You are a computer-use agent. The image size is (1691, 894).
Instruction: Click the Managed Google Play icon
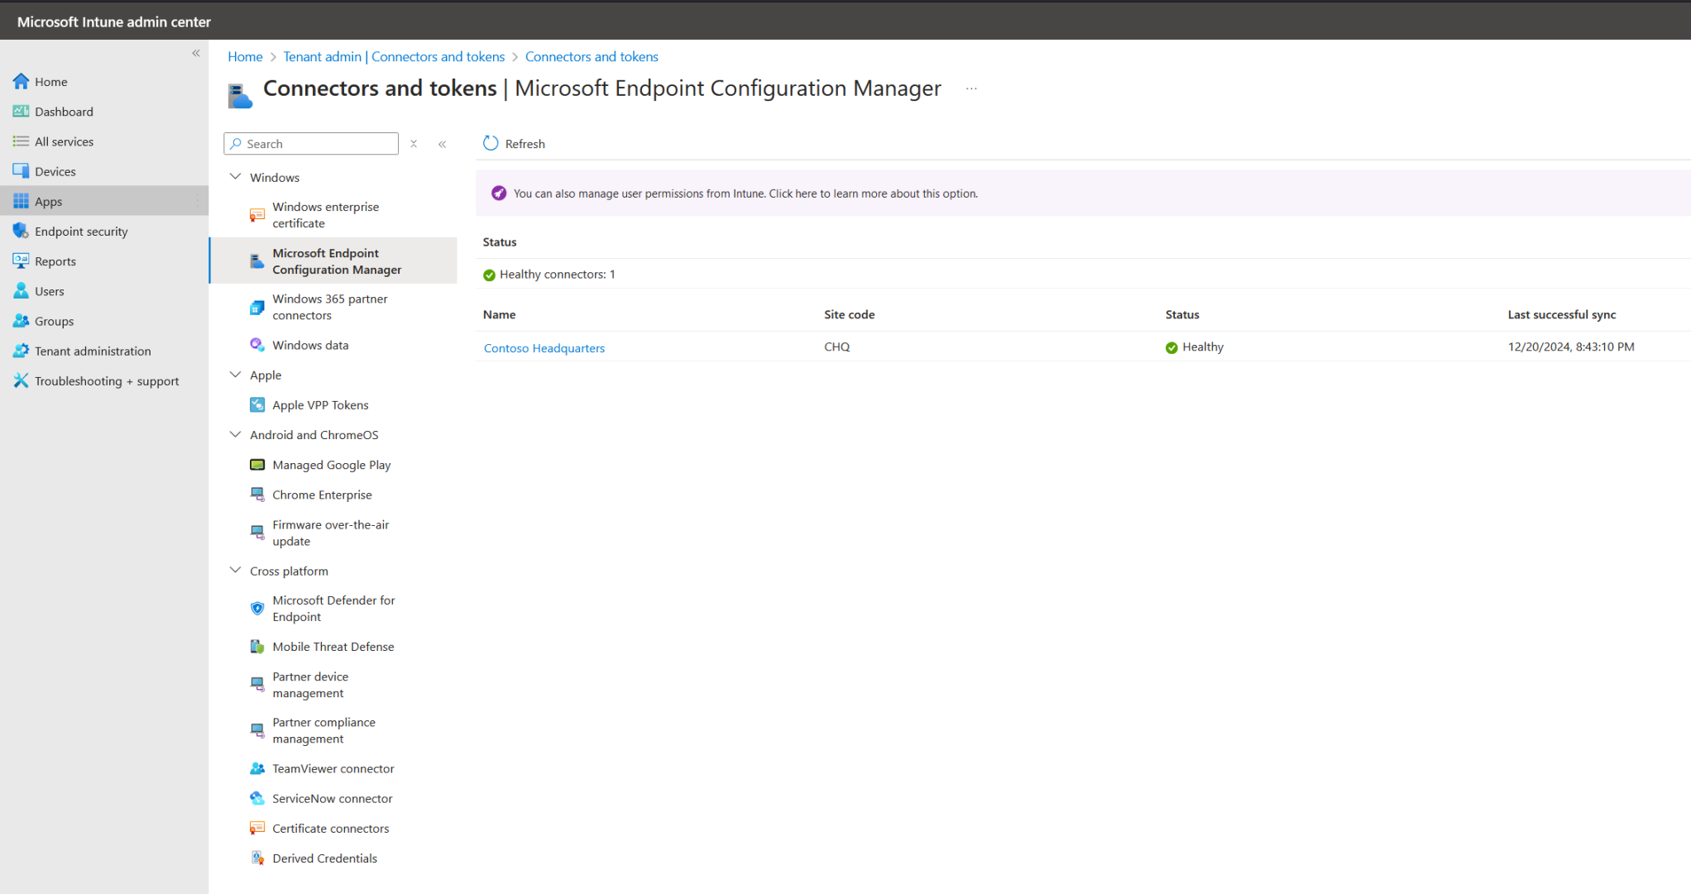pos(257,465)
